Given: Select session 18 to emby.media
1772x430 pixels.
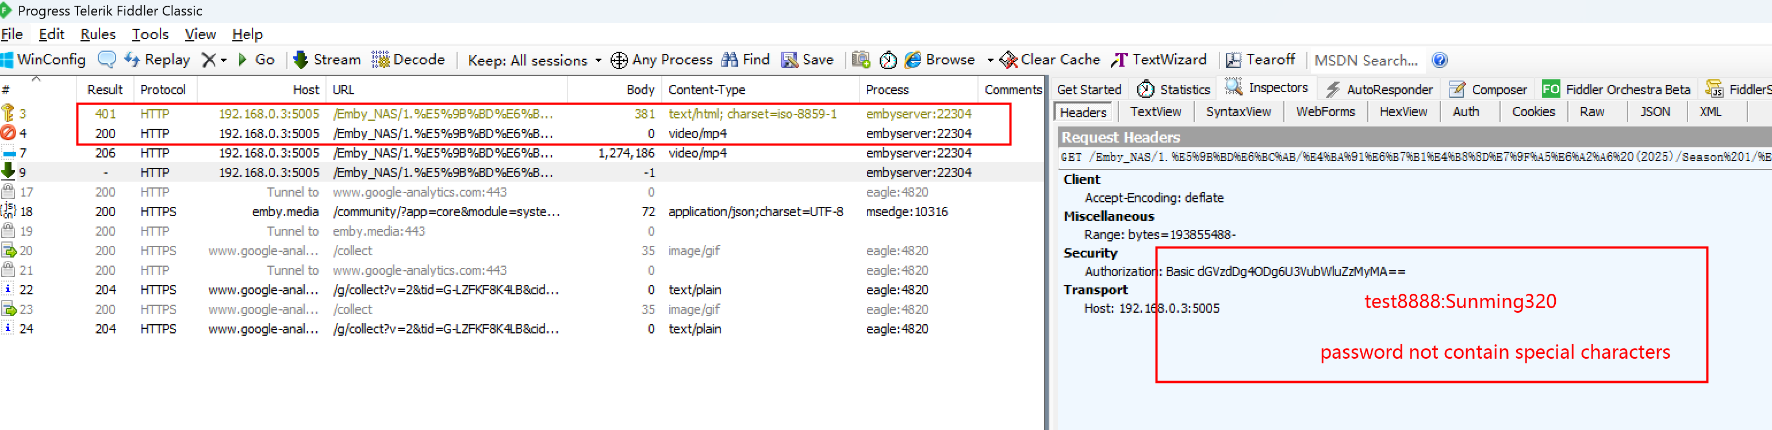Looking at the screenshot, I should pos(523,212).
